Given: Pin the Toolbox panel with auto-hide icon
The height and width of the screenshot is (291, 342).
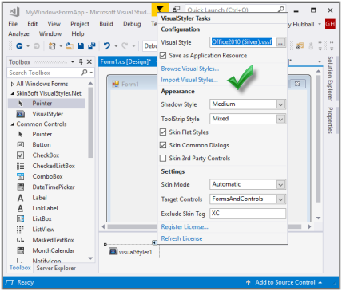Looking at the screenshot, I should coord(81,61).
